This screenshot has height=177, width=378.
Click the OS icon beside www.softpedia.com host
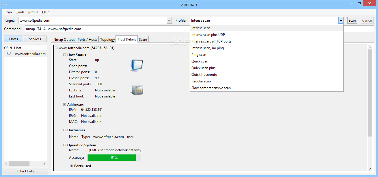tap(9, 54)
